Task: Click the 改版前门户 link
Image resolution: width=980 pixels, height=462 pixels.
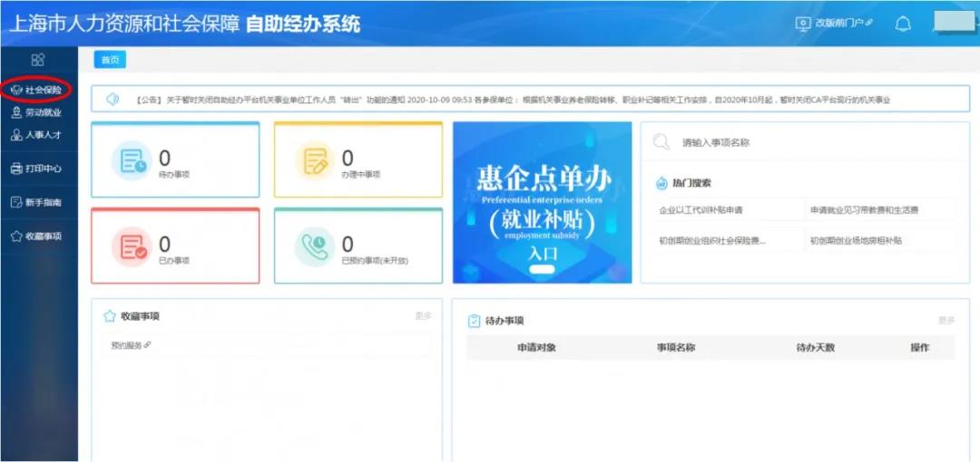Action: (842, 24)
